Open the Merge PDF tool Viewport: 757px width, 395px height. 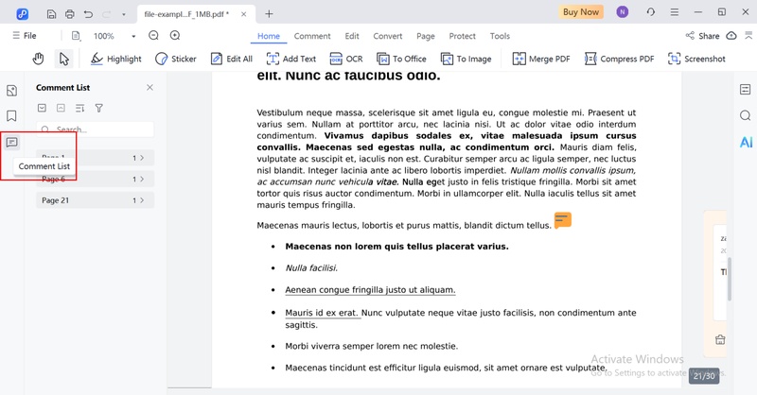pos(540,59)
